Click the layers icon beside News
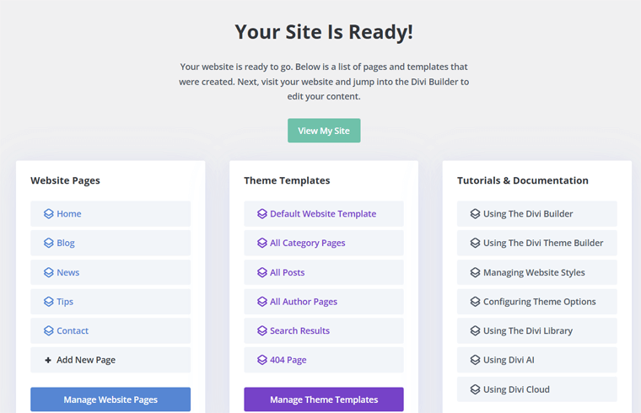Viewport: 641px width, 413px height. coord(49,272)
